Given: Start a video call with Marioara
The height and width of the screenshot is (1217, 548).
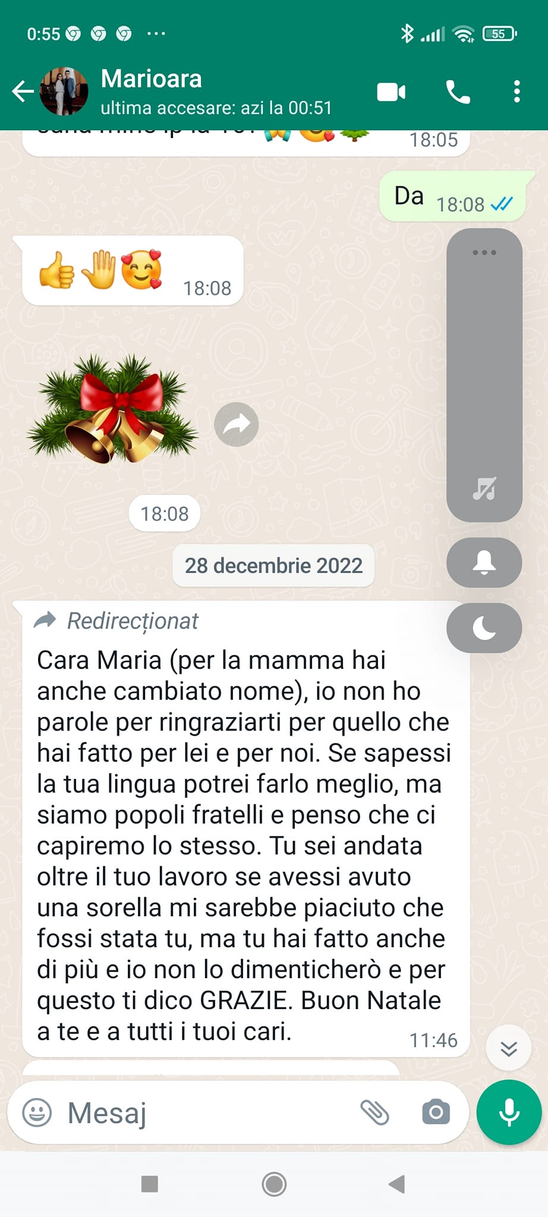Looking at the screenshot, I should [x=391, y=92].
